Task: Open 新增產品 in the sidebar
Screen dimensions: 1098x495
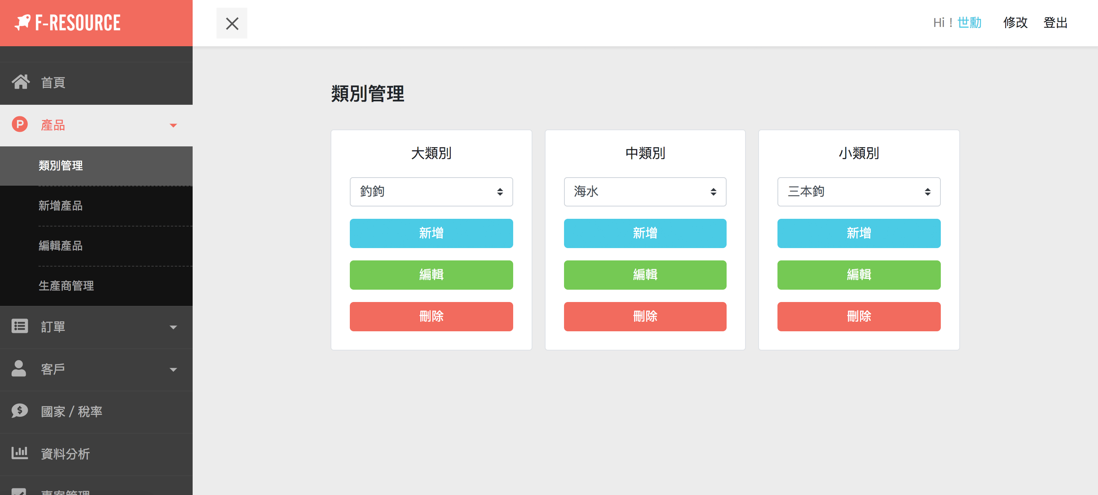Action: (60, 206)
